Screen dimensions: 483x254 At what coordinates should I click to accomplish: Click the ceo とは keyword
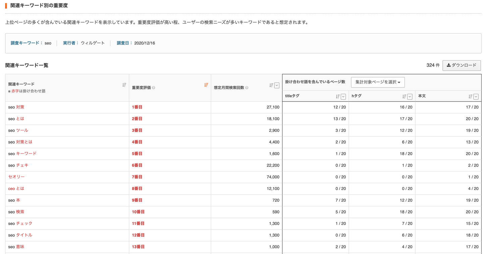(x=16, y=189)
